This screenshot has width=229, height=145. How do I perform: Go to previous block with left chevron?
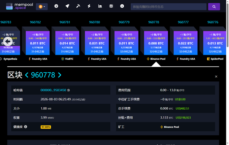pyautogui.click(x=27, y=75)
